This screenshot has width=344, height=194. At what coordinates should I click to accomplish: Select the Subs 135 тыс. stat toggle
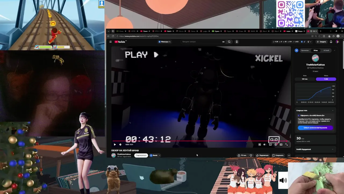[305, 79]
